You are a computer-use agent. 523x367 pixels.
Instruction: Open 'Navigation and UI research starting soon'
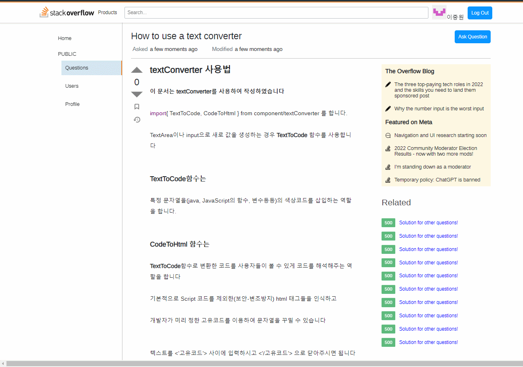coord(441,135)
